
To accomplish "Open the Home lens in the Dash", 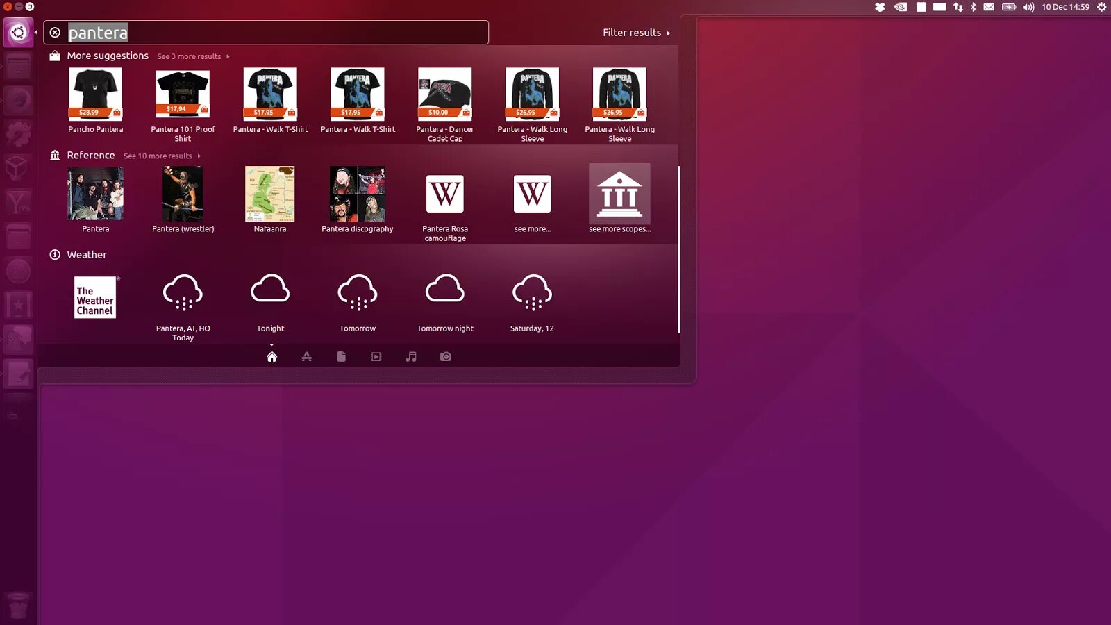I will click(x=272, y=357).
